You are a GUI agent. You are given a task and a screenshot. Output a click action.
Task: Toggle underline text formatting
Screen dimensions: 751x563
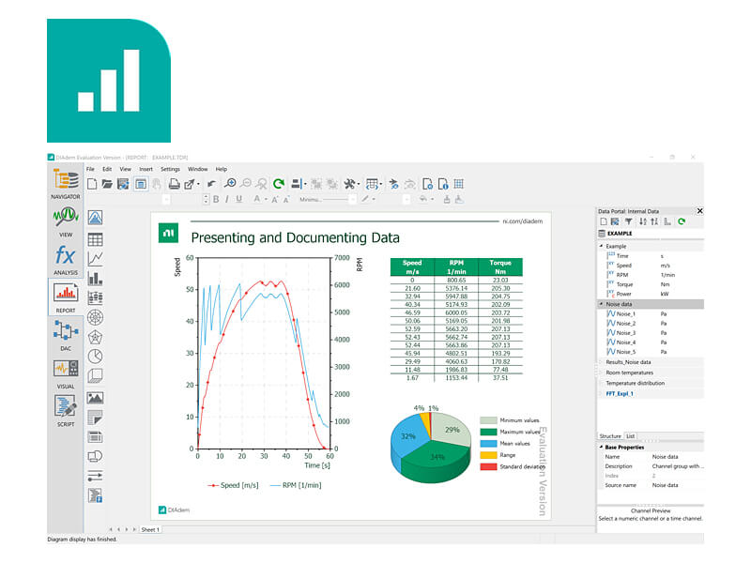click(238, 199)
